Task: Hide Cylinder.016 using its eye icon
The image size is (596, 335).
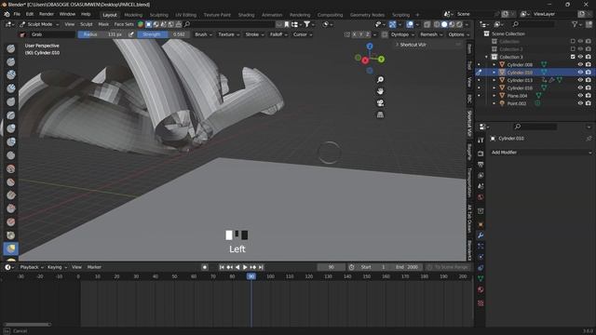Action: [x=580, y=87]
